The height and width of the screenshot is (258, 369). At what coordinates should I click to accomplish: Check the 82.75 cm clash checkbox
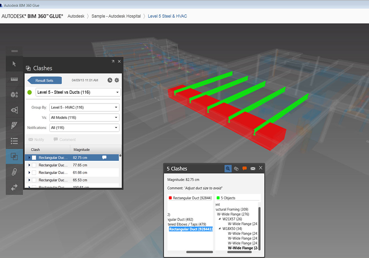pyautogui.click(x=34, y=158)
